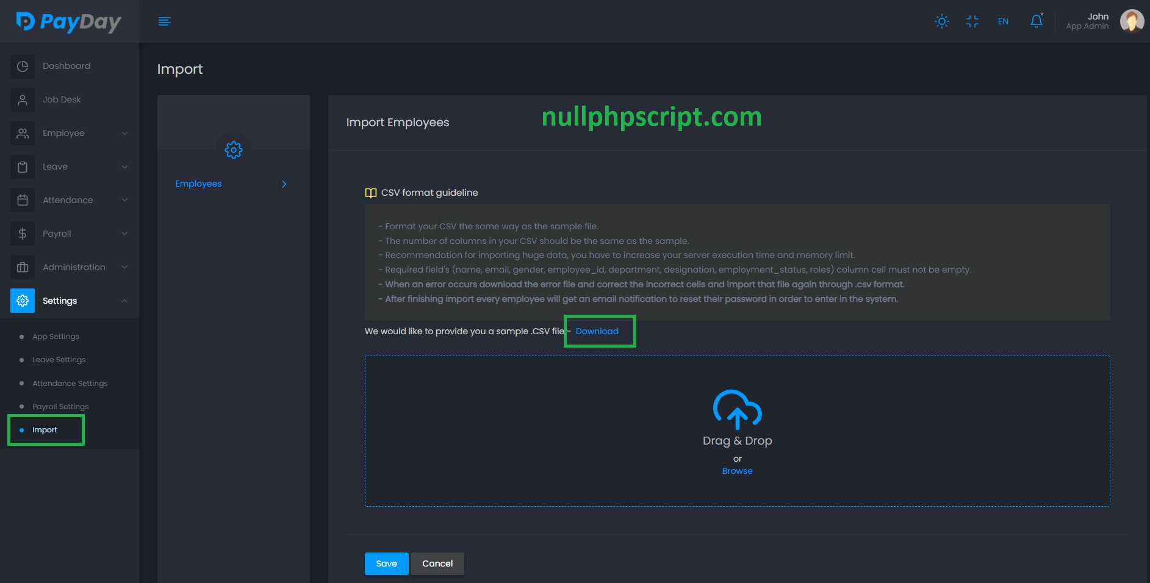Screen dimensions: 1150x583
Task: Expand the Administration menu chevron
Action: pyautogui.click(x=124, y=267)
